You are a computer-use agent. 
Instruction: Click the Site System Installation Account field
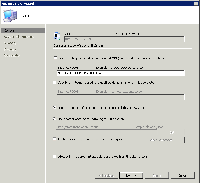[107, 132]
